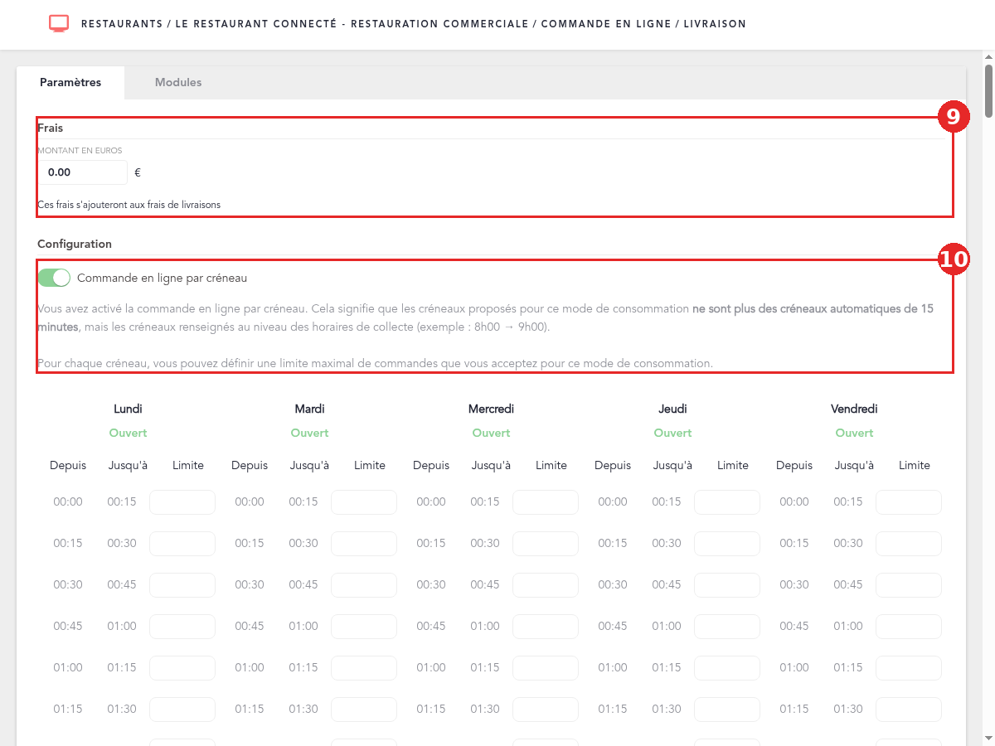Click the red number 10 annotation badge
This screenshot has height=746, width=995.
[x=953, y=259]
